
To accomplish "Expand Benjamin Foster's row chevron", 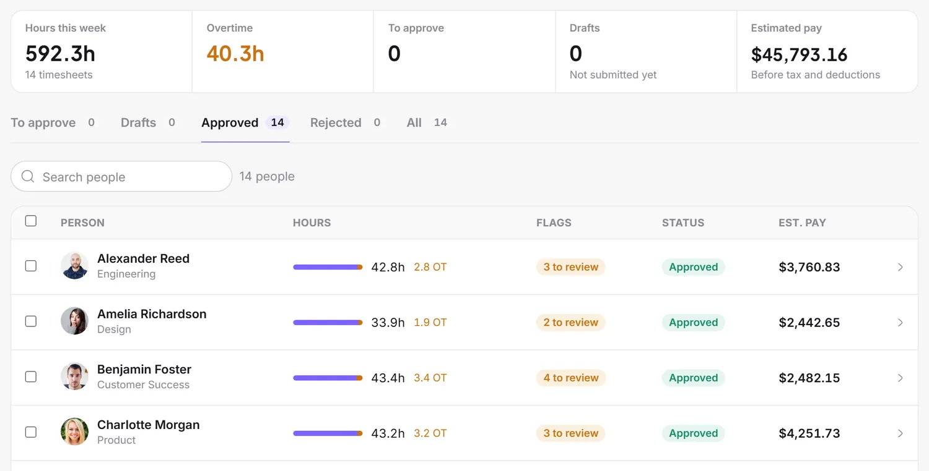I will pos(901,378).
